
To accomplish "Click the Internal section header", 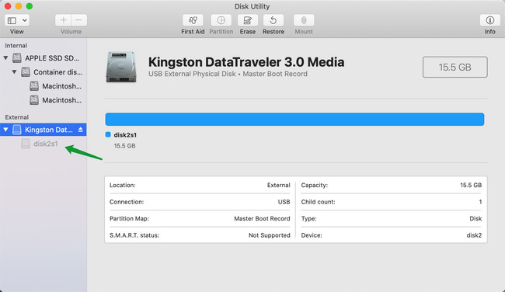I will click(16, 46).
